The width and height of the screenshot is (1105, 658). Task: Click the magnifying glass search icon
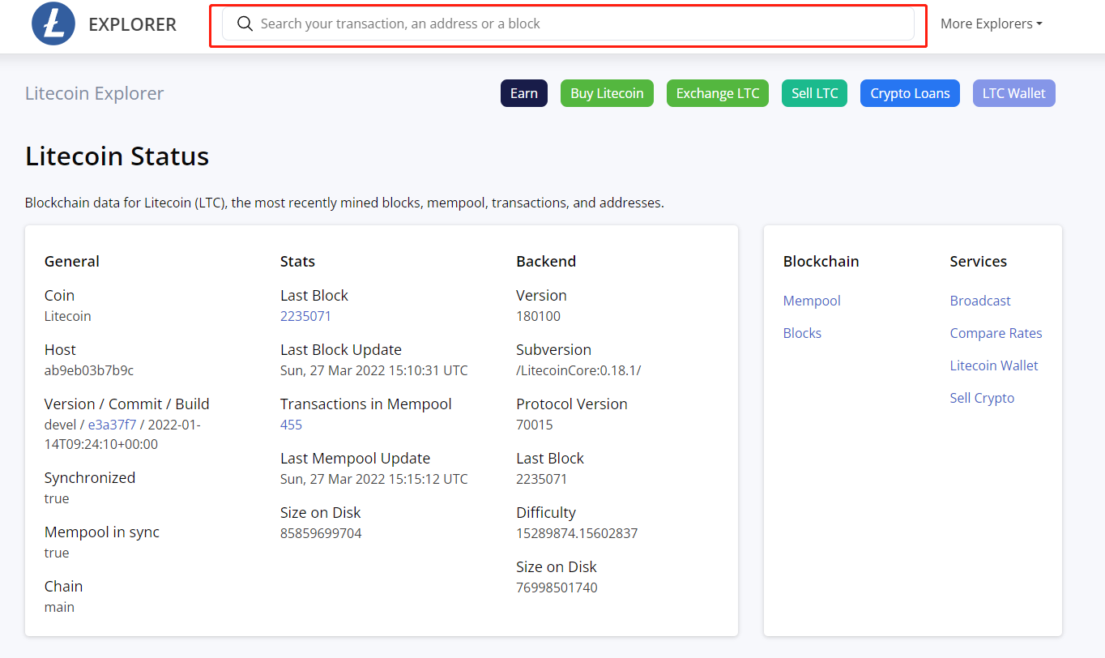[245, 24]
